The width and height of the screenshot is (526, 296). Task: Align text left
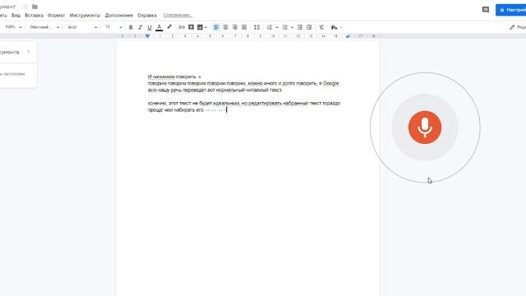tap(216, 27)
